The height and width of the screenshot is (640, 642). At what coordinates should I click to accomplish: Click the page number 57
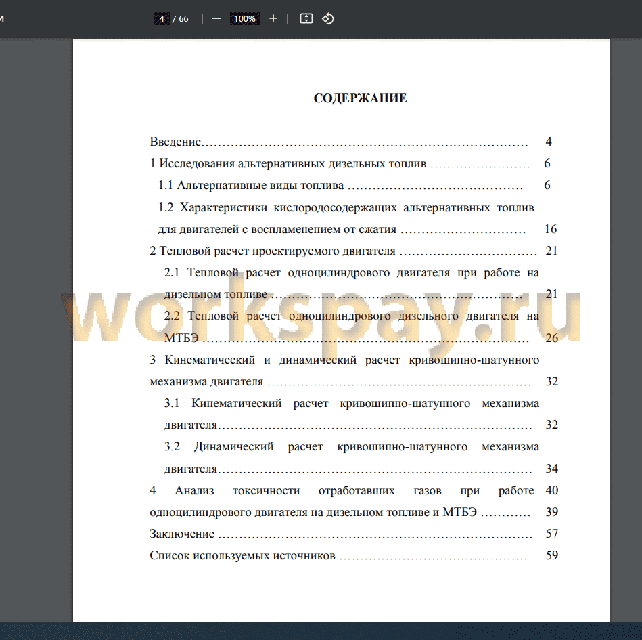tap(552, 534)
